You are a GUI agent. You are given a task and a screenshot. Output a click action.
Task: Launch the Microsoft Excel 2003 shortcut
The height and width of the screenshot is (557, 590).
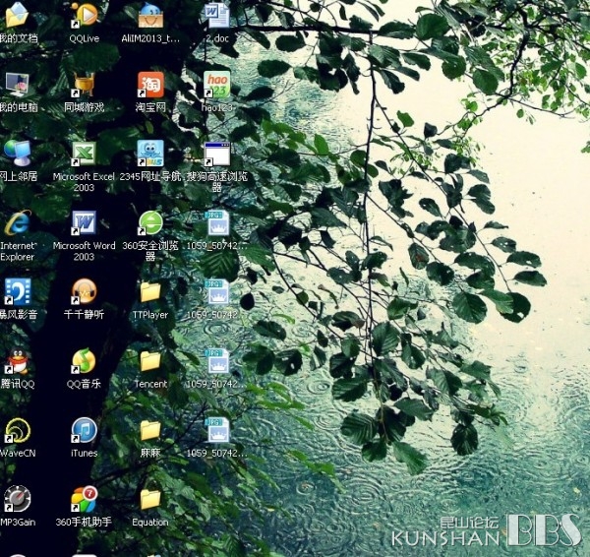pos(84,154)
